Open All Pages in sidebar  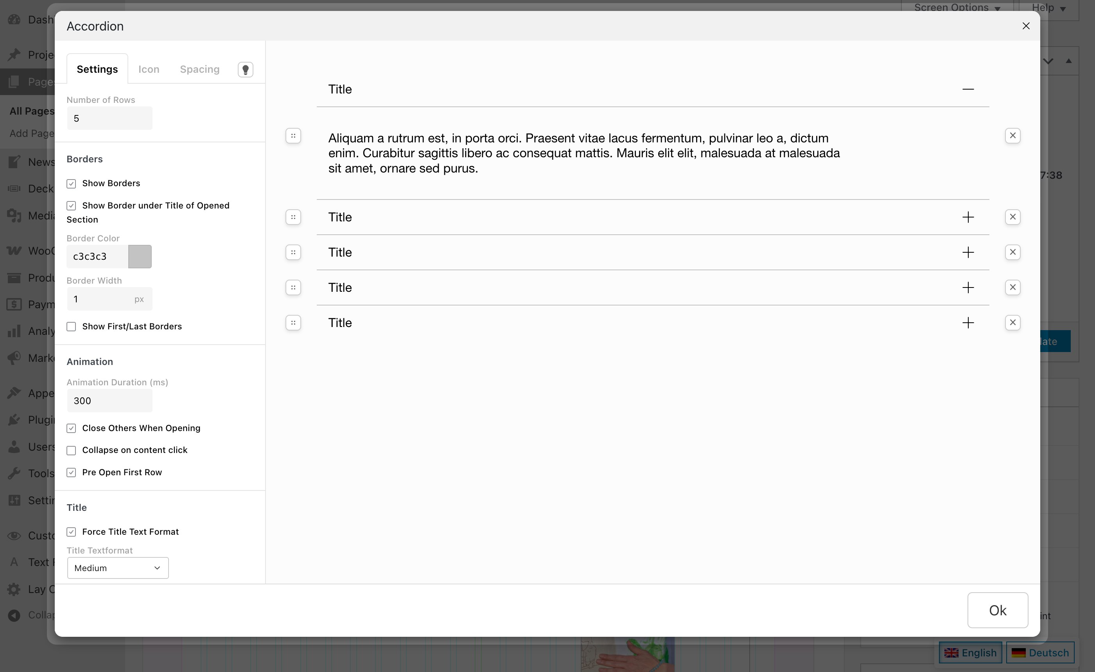pyautogui.click(x=32, y=111)
